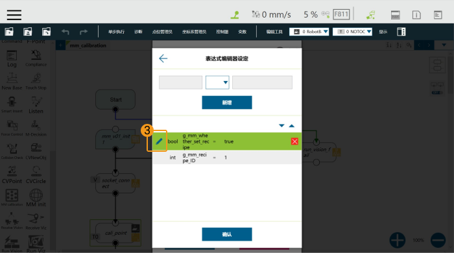Select the M-Decision node icon

pos(36,128)
